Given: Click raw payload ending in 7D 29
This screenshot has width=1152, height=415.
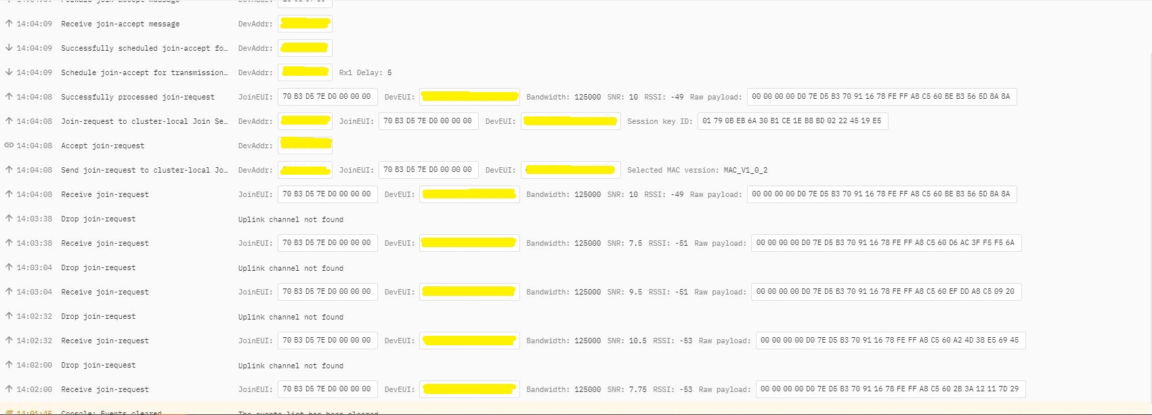Looking at the screenshot, I should click(x=890, y=389).
